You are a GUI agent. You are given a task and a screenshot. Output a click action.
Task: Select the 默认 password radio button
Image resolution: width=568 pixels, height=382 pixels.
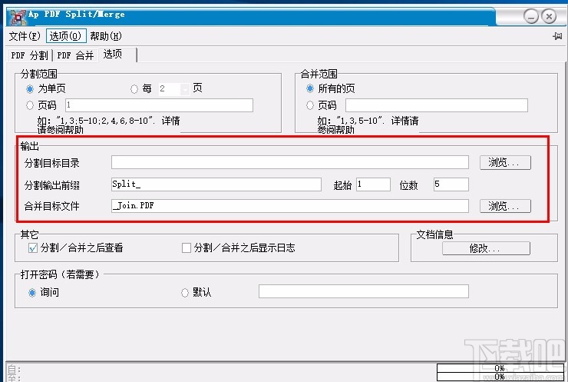185,293
